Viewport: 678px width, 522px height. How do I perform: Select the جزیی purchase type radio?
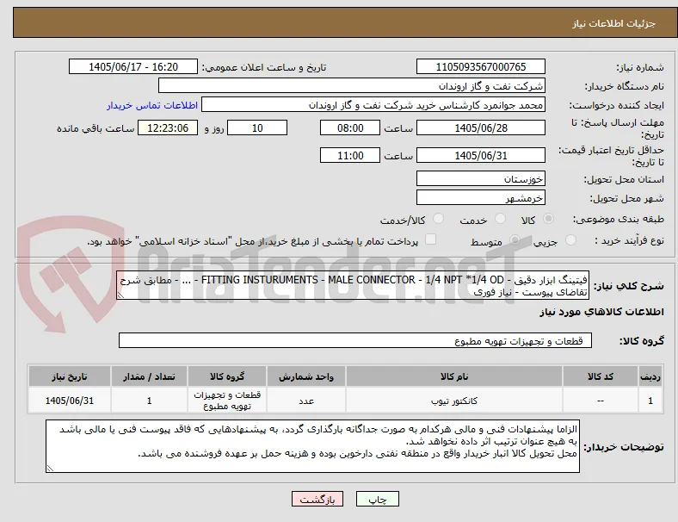tap(570, 240)
